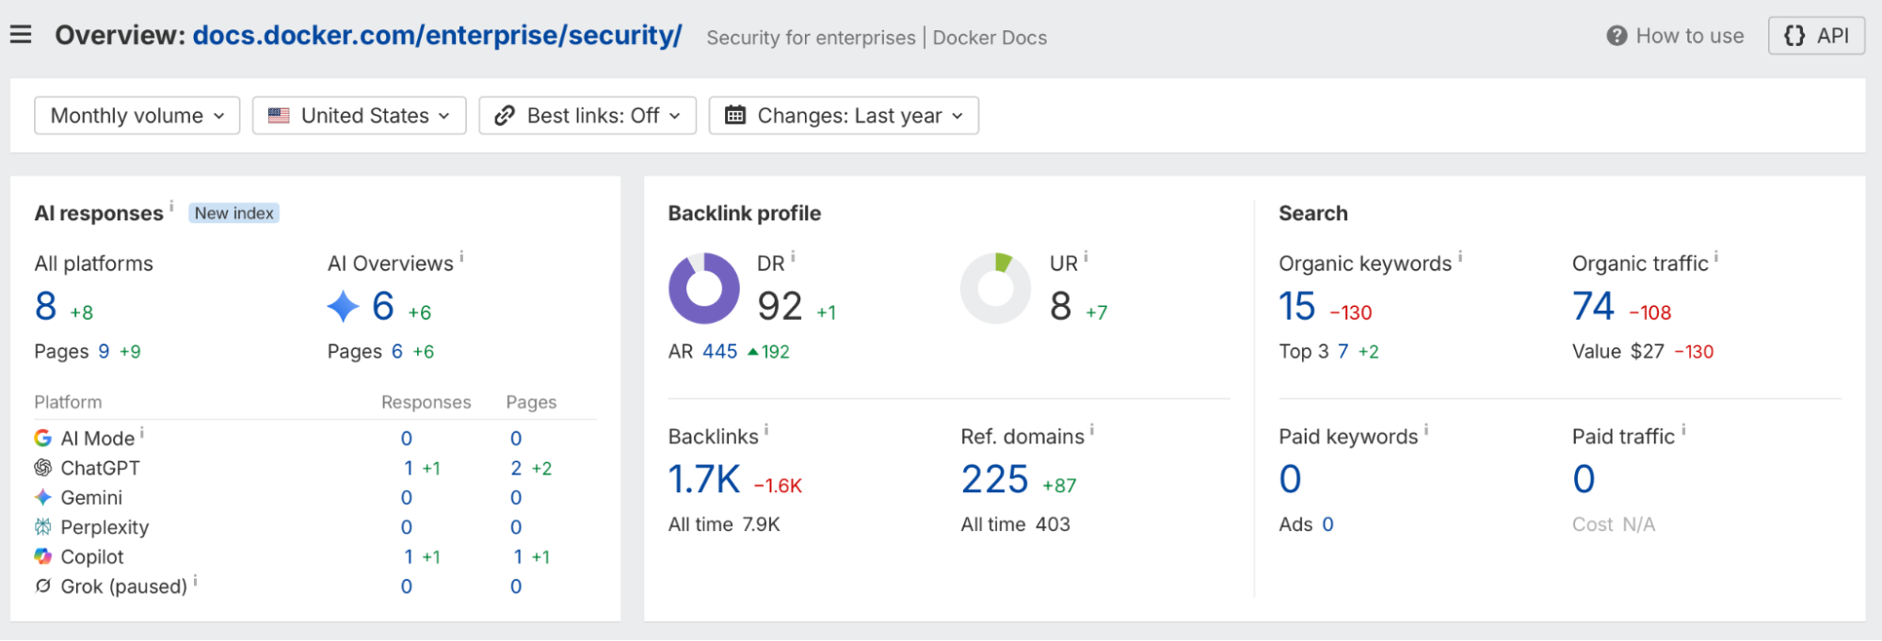Screen dimensions: 1882x641
Task: Click ChatGPT responses count 1
Action: (409, 468)
